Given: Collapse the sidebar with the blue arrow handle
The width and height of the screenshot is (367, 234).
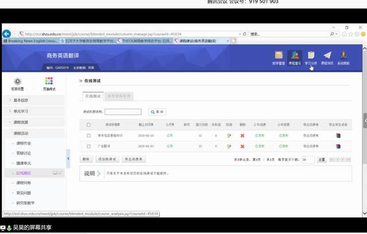Looking at the screenshot, I should [68, 159].
